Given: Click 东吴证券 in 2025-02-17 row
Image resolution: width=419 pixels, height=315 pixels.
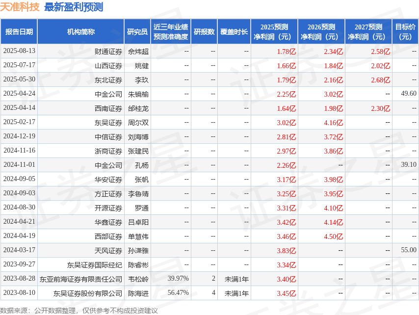Looking at the screenshot, I should tap(108, 123).
